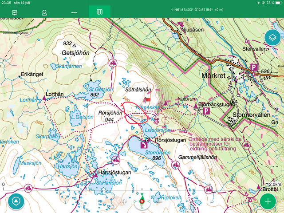The height and width of the screenshot is (213, 284).
Task: Tap the parking icon near Björbäckstugan
Action: click(206, 111)
